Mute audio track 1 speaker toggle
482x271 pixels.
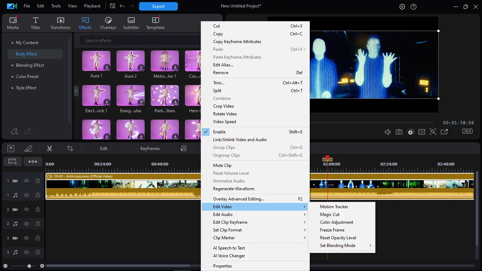pos(26,195)
